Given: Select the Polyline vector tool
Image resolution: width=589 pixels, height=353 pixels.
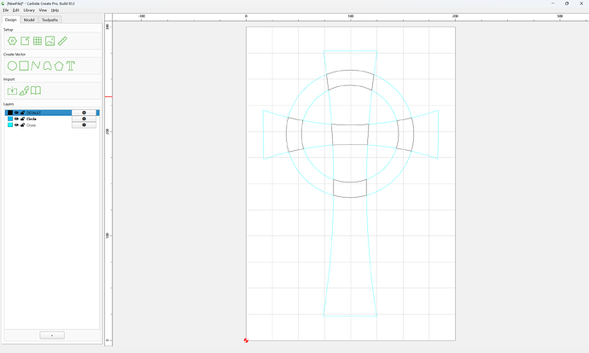Looking at the screenshot, I should pyautogui.click(x=36, y=66).
